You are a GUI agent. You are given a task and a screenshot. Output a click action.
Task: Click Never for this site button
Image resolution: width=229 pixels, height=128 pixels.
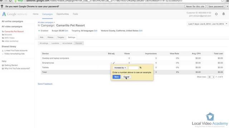(x=195, y=6)
